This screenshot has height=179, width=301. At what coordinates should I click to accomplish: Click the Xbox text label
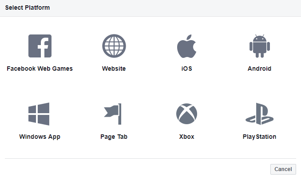coord(186,137)
